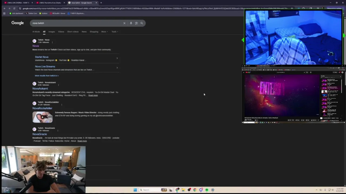This screenshot has width=346, height=194.
Task: Select the Shopping search tab
Action: tap(94, 32)
